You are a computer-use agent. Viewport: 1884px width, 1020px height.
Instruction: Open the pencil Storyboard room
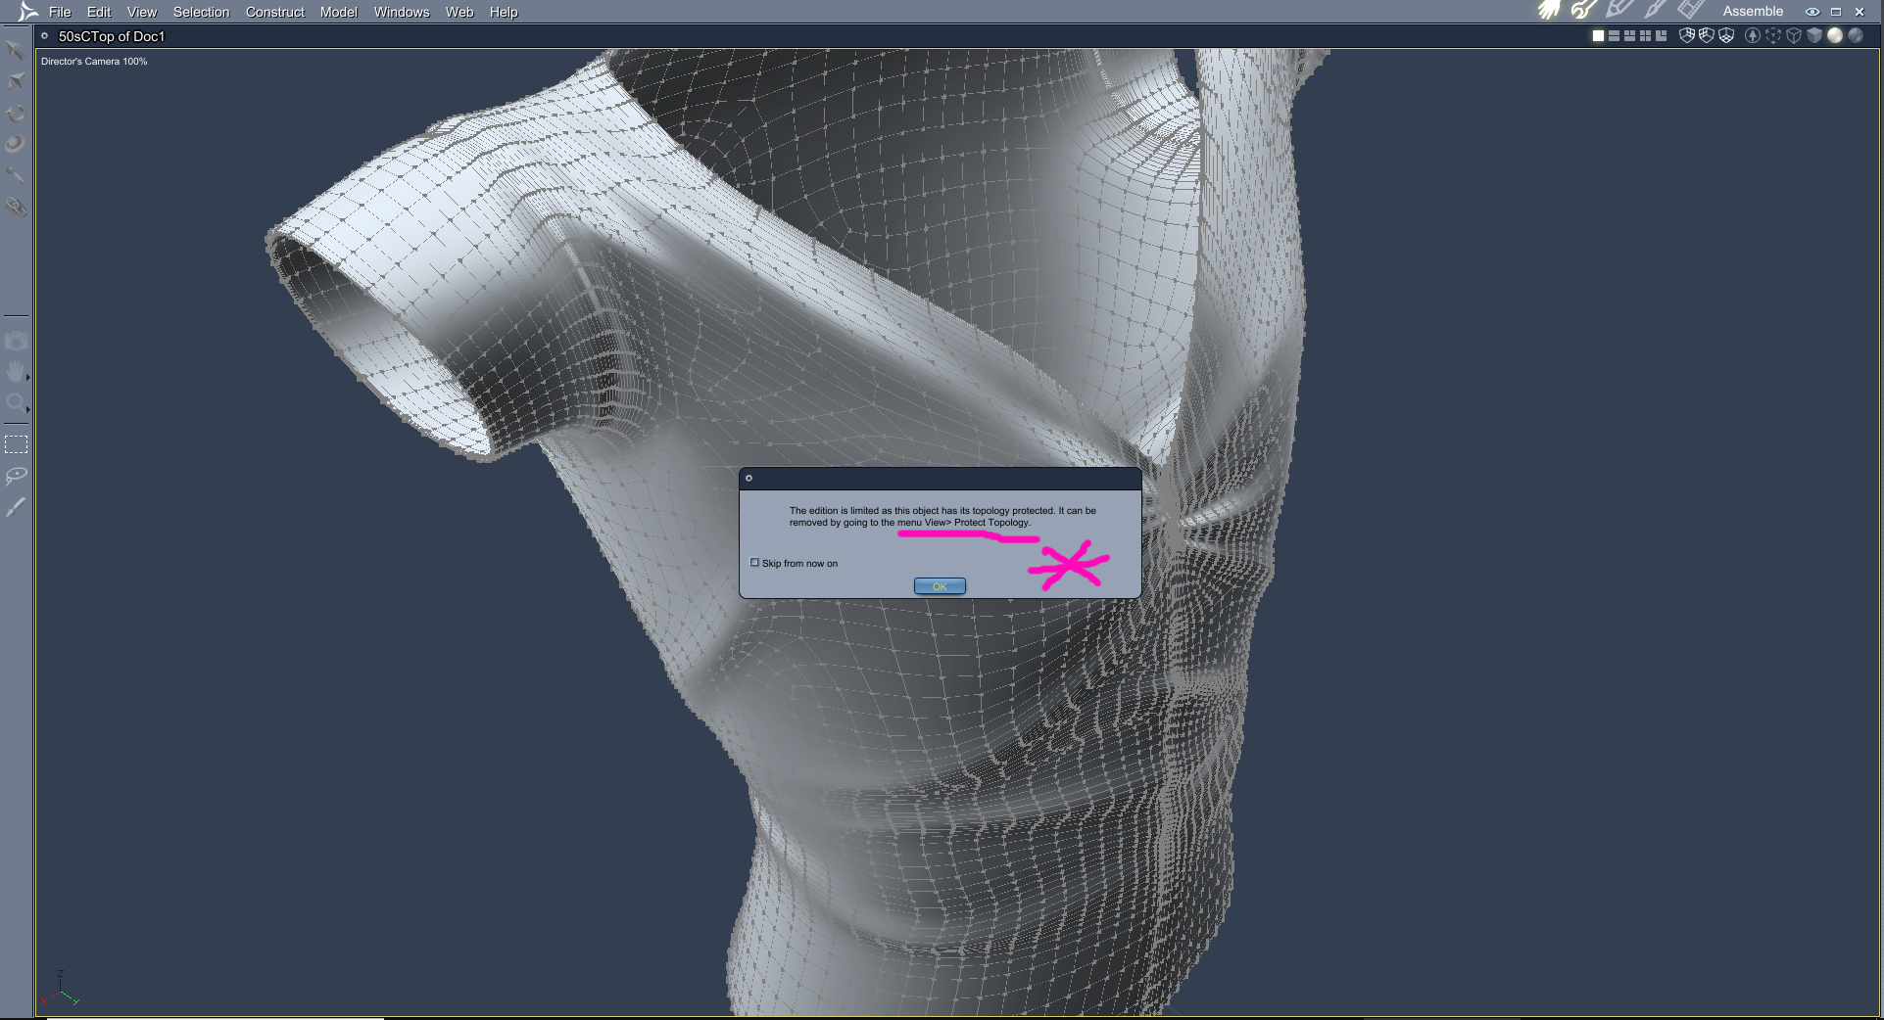(1619, 10)
